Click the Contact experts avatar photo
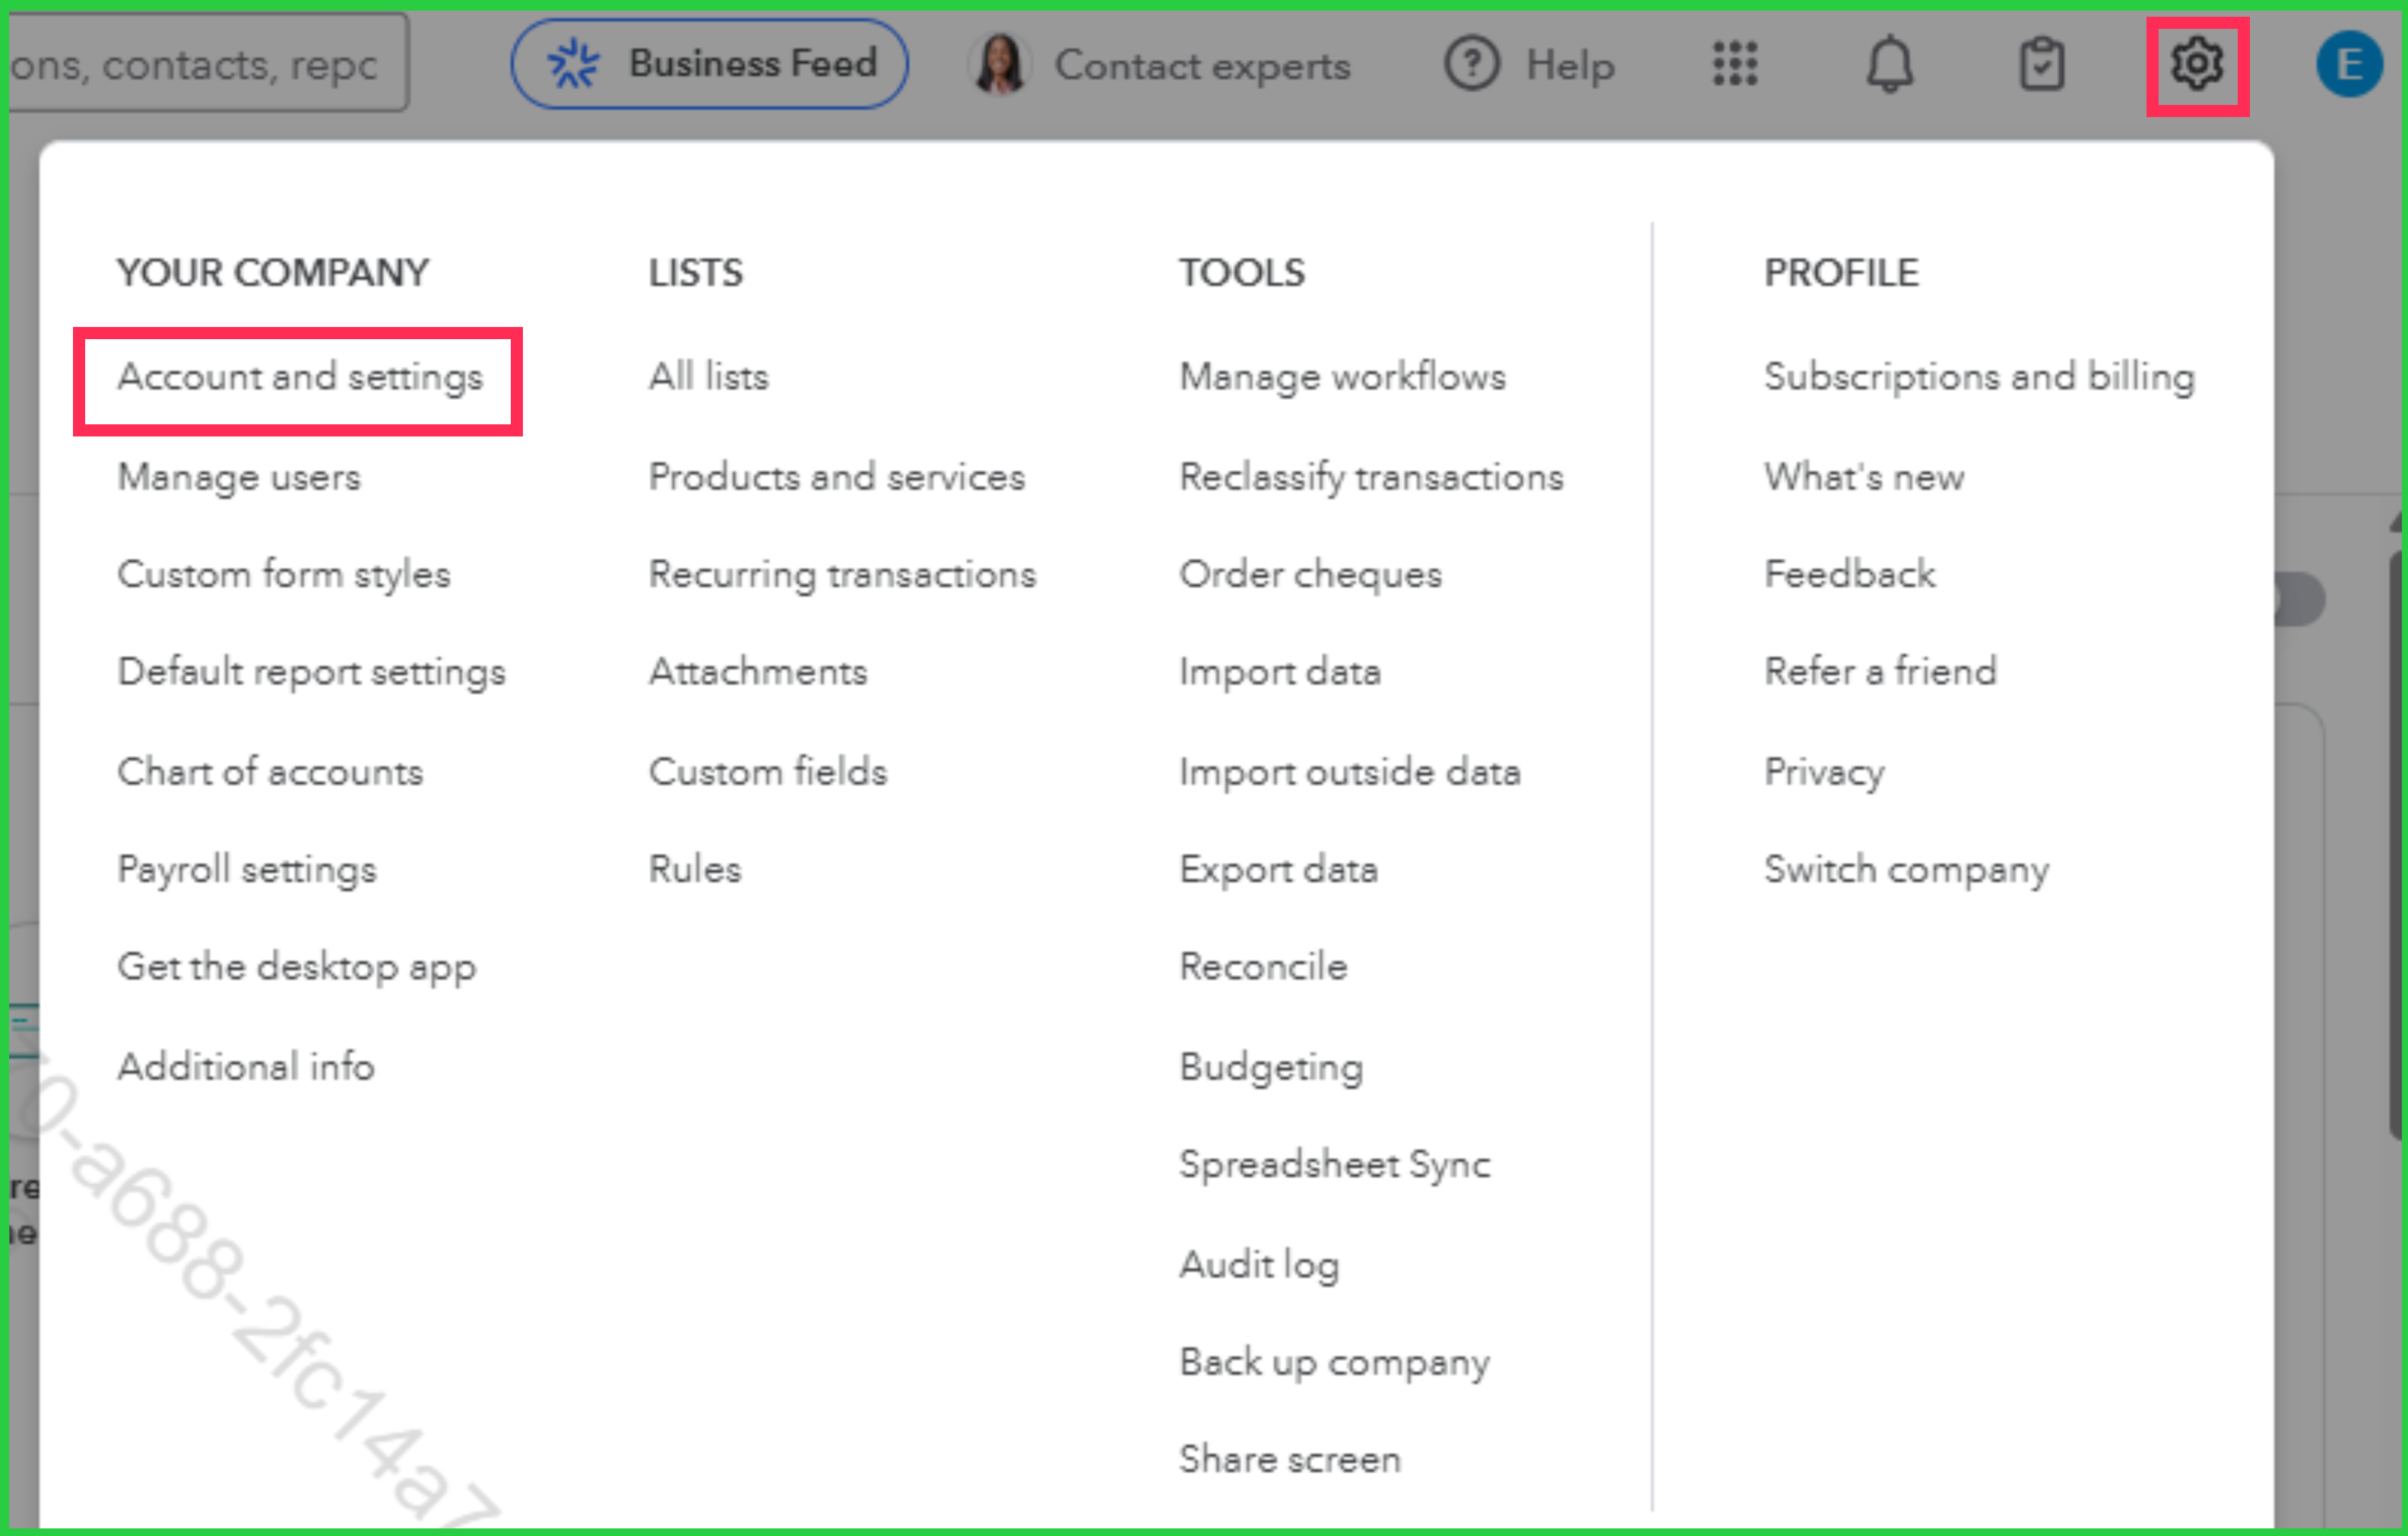 [x=1000, y=65]
